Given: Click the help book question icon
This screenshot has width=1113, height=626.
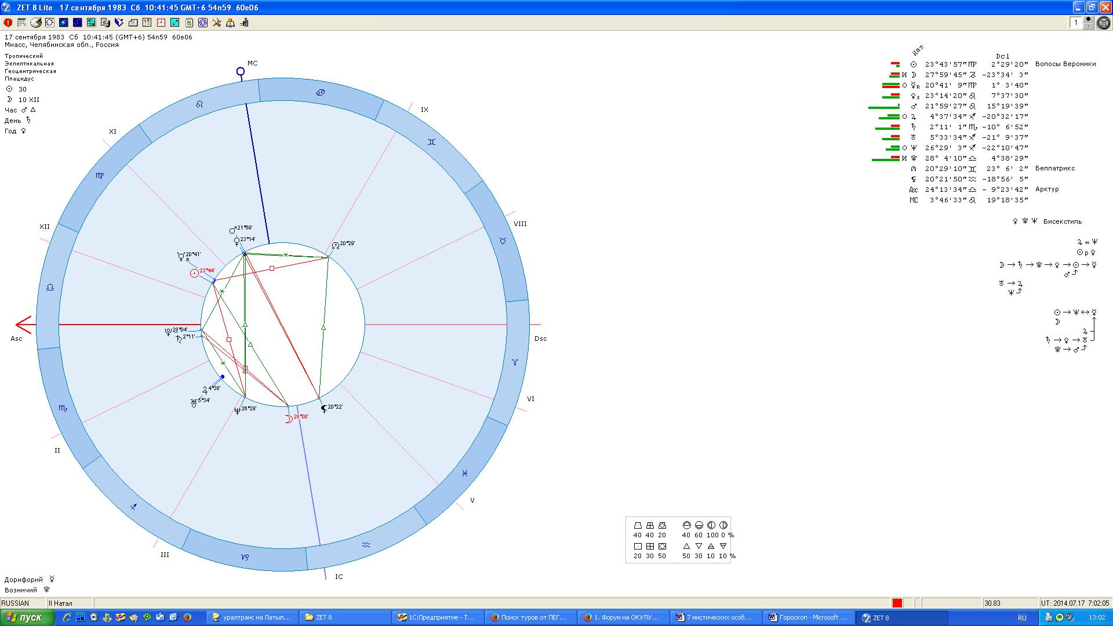Looking at the screenshot, I should point(230,23).
